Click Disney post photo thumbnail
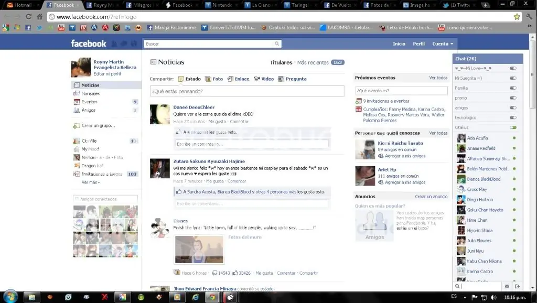This screenshot has width=537, height=303. tap(199, 249)
